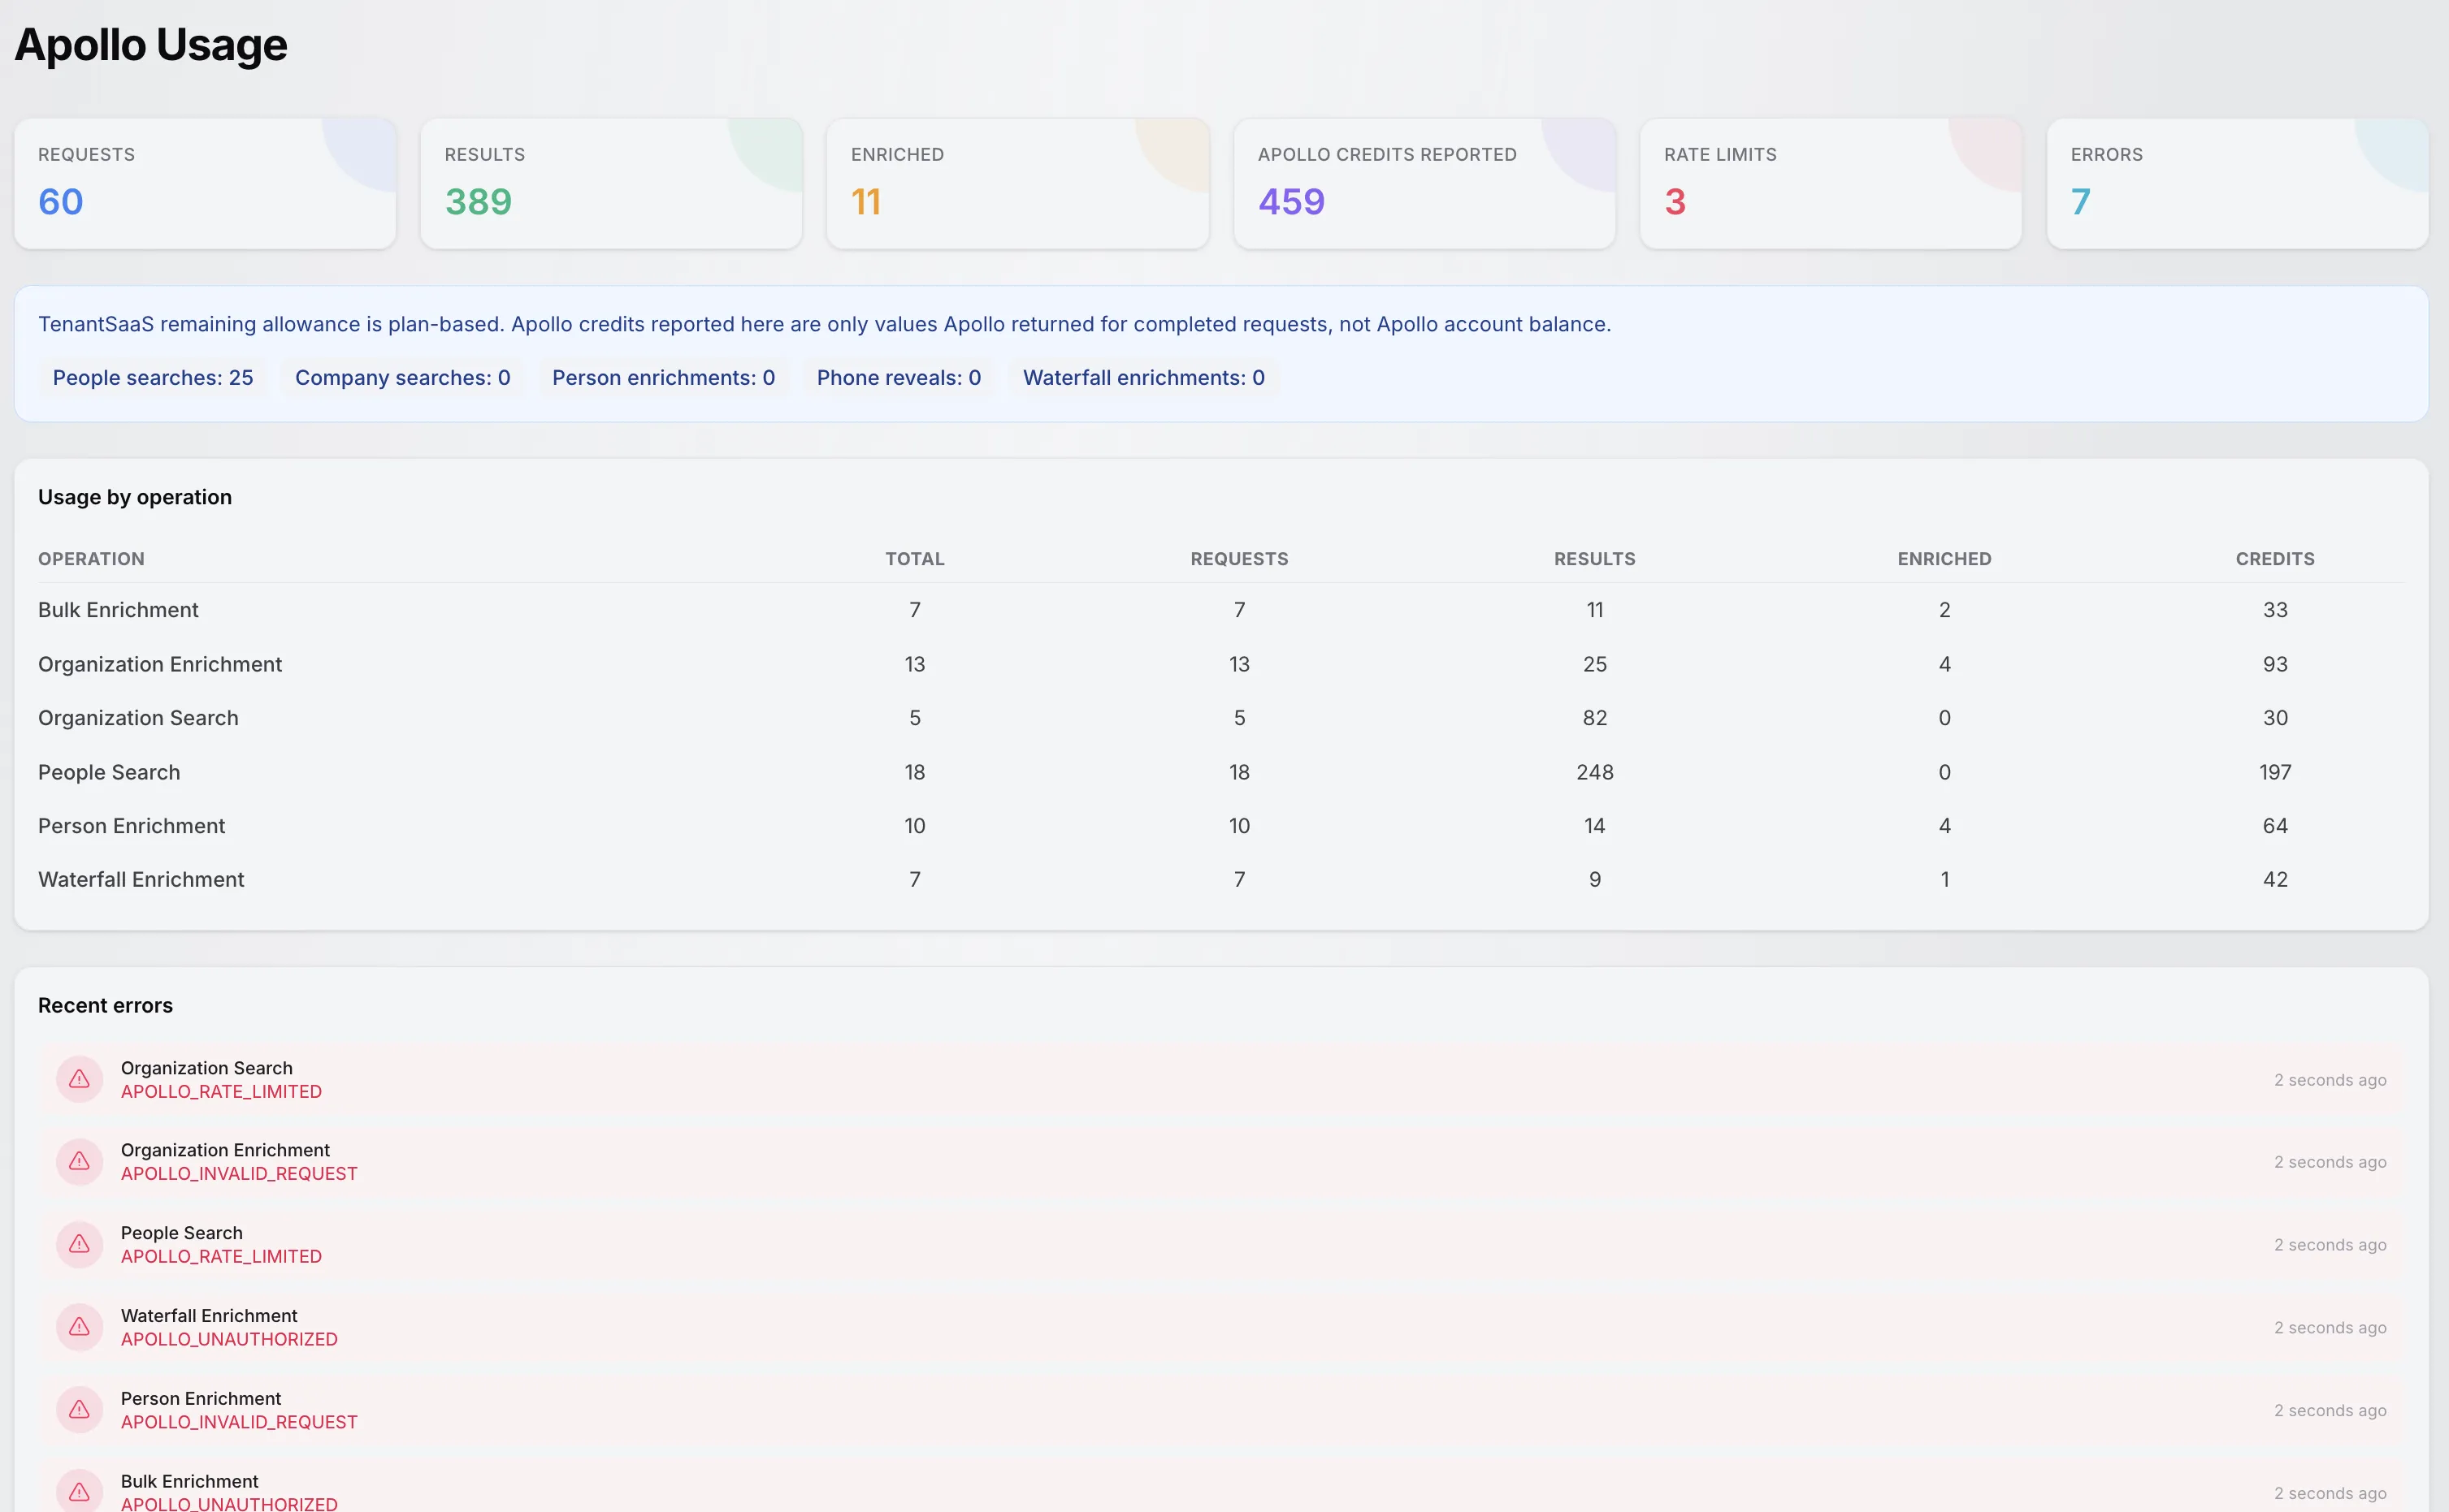
Task: Click the Bulk Enrichment error entry title
Action: tap(189, 1481)
